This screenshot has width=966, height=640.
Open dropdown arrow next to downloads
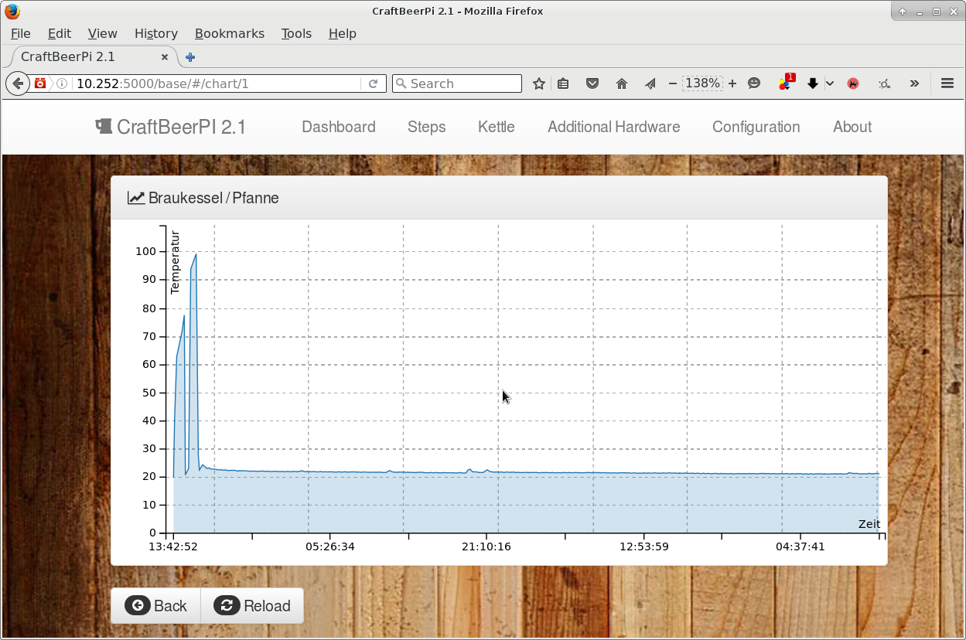830,83
